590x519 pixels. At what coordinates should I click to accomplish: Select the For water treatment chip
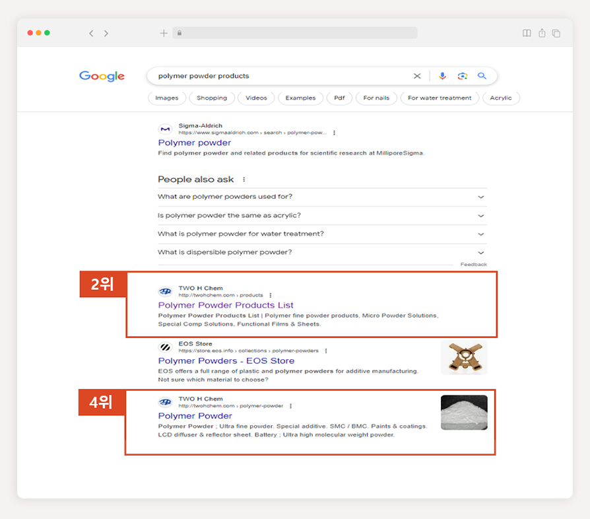coord(440,98)
